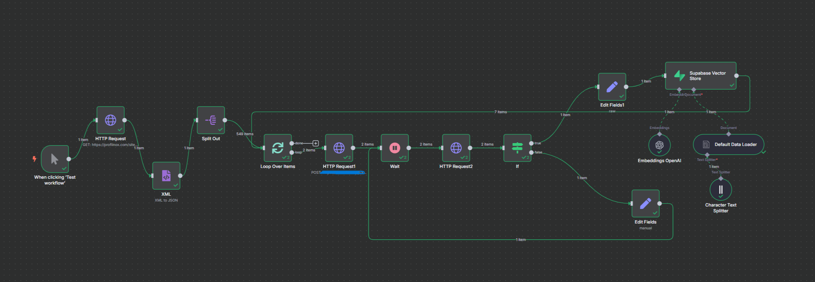Viewport: 815px width, 282px height.
Task: Open the Embeddings OpenAI node
Action: click(659, 145)
